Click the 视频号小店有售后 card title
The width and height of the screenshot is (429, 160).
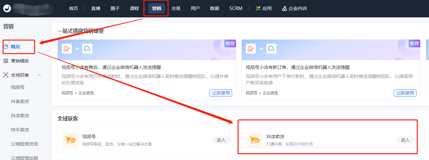click(111, 67)
